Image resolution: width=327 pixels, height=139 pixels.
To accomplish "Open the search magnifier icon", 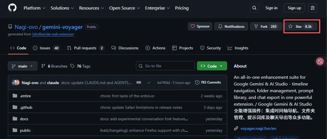I will point(254,8).
